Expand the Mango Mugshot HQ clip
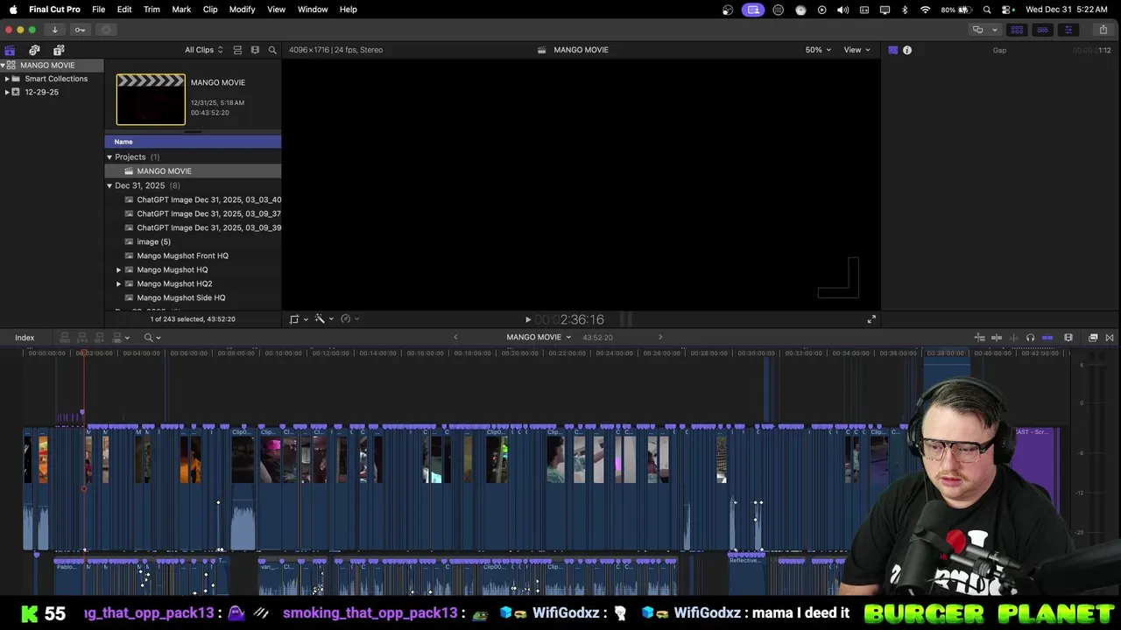 click(119, 269)
